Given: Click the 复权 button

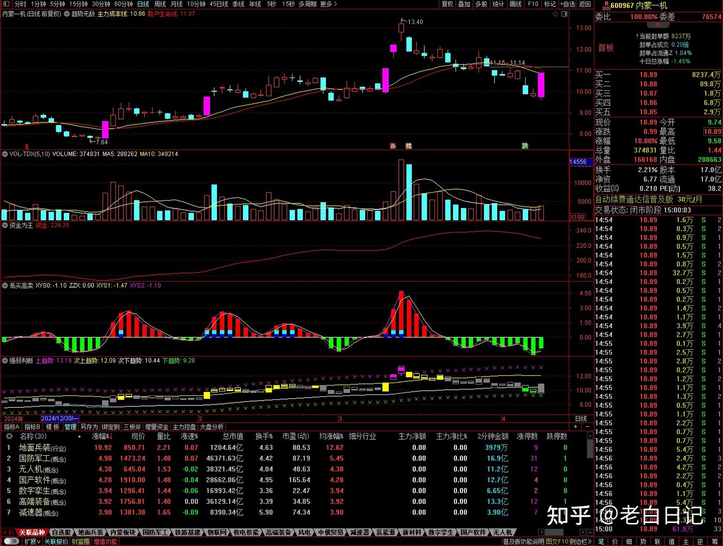Looking at the screenshot, I should [447, 4].
